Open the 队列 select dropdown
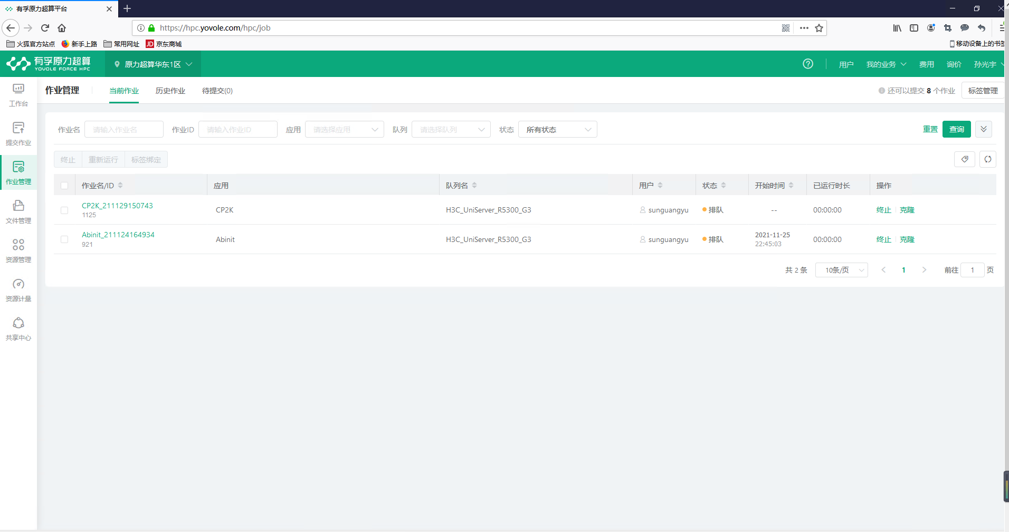Image resolution: width=1009 pixels, height=532 pixels. 451,129
